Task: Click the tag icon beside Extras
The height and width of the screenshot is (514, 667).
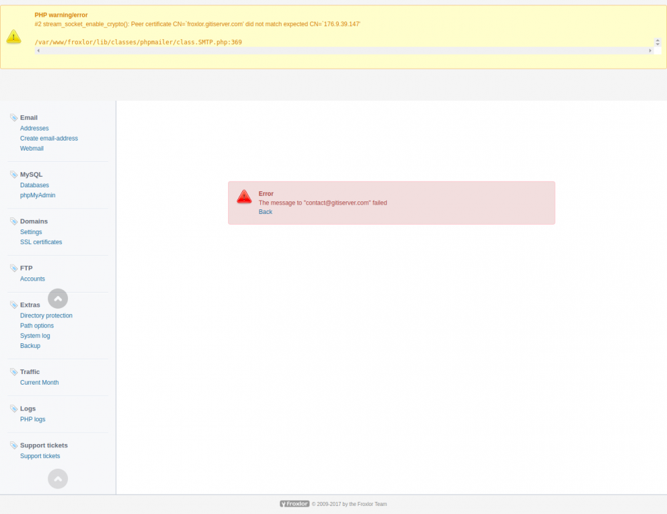Action: (13, 304)
